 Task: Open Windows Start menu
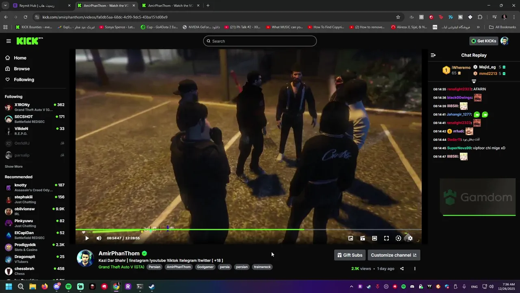pyautogui.click(x=9, y=286)
